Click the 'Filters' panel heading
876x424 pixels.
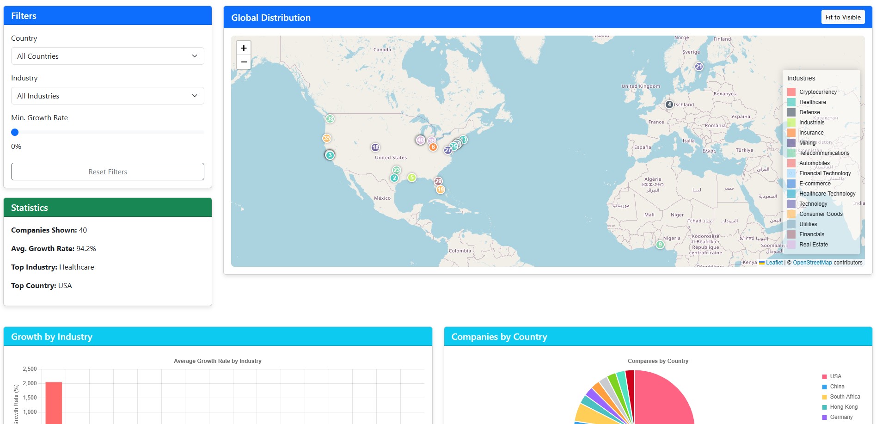point(24,16)
